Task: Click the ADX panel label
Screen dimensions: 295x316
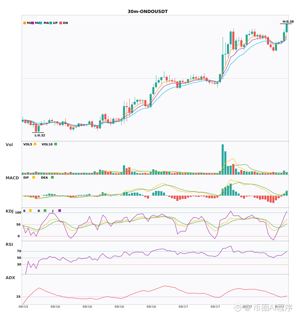Action: [10, 278]
